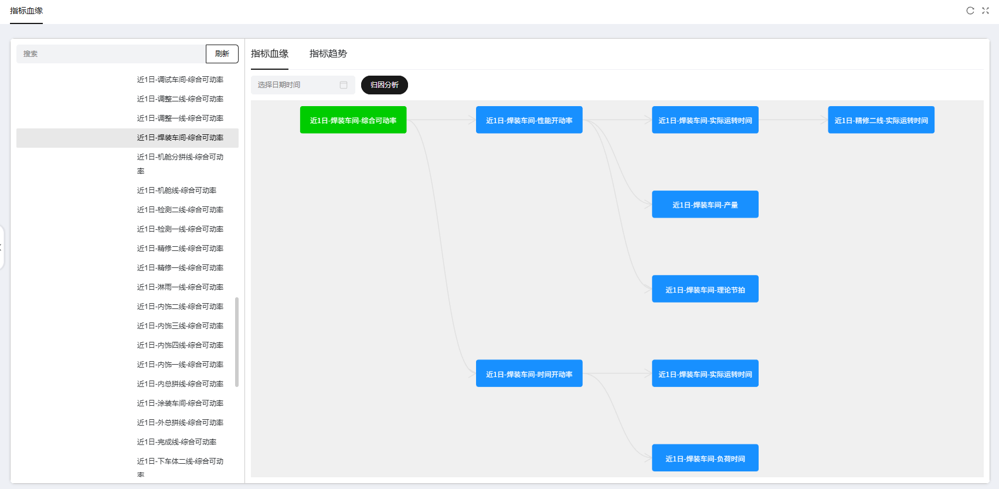This screenshot has width=999, height=489.
Task: Click the 近1日-焊装车间-性能开动率 node
Action: point(529,120)
